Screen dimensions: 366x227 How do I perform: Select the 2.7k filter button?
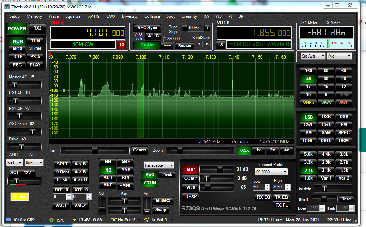click(344, 162)
